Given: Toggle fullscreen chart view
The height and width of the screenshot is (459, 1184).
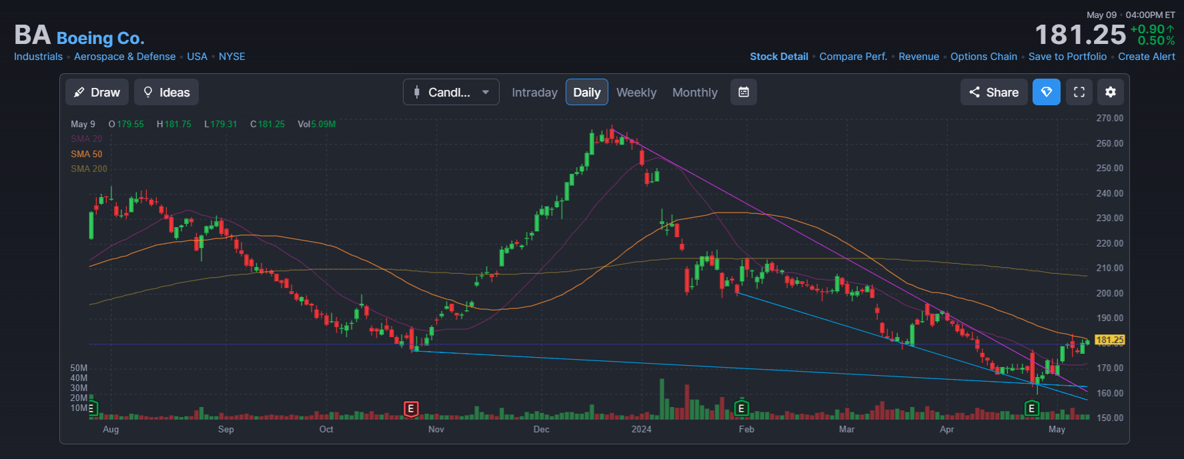Looking at the screenshot, I should (1079, 92).
